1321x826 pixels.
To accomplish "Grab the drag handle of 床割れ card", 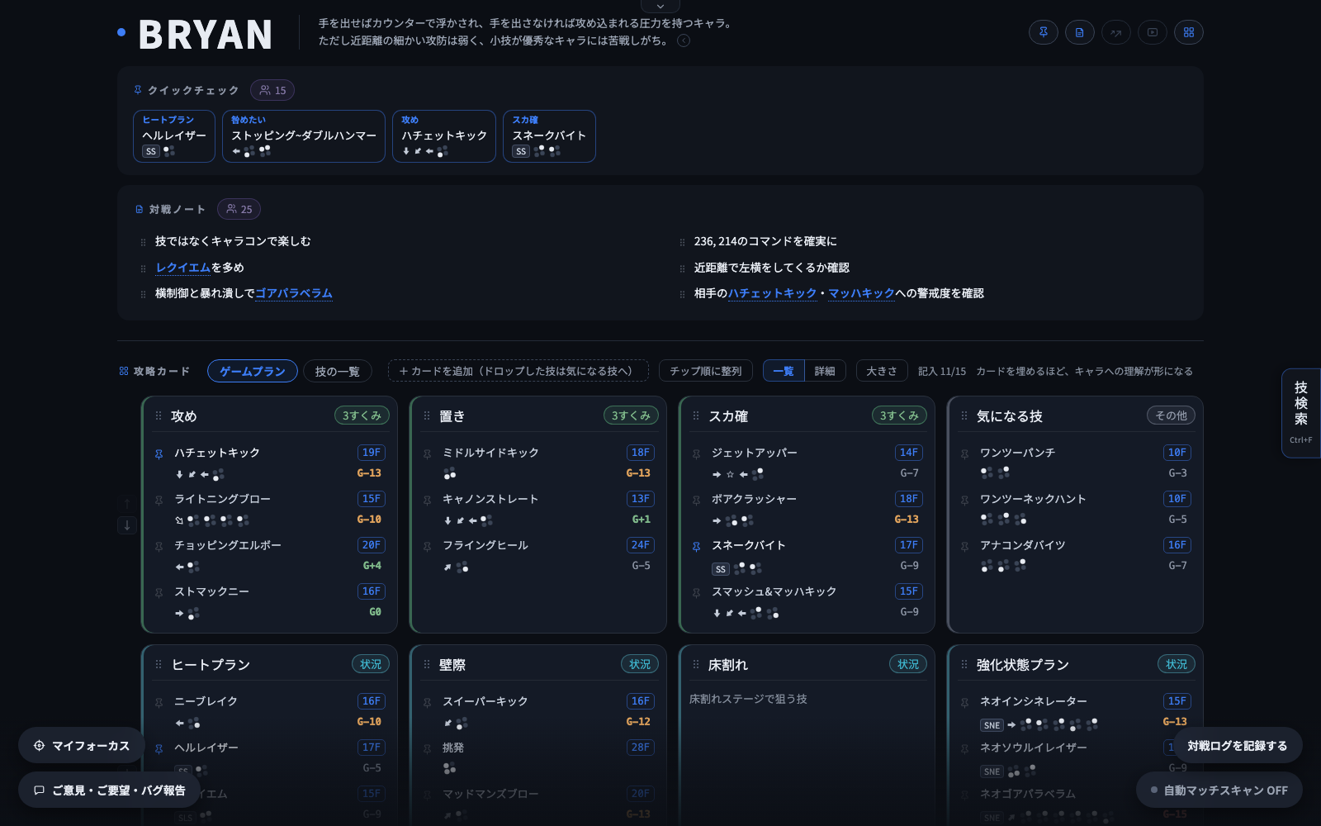I will point(696,665).
